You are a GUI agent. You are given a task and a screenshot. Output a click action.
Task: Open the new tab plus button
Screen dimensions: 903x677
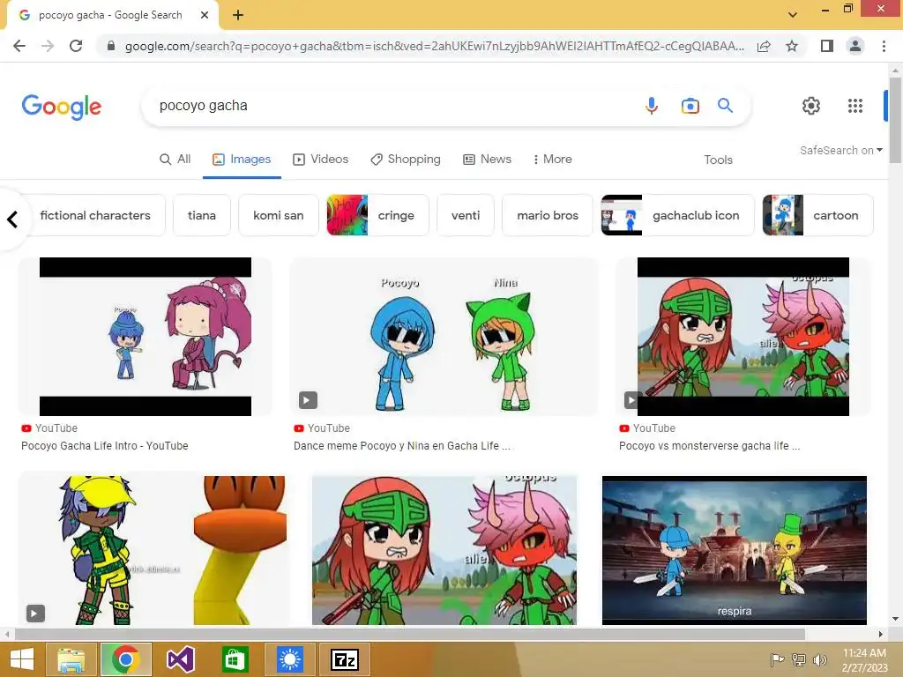tap(238, 15)
